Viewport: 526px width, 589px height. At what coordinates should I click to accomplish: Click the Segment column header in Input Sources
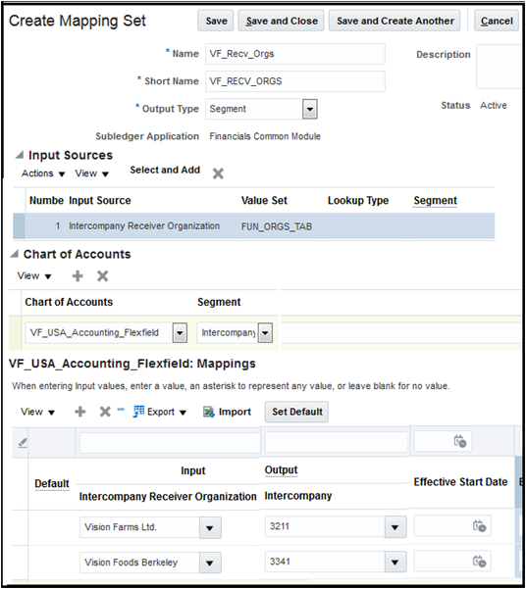pos(436,201)
